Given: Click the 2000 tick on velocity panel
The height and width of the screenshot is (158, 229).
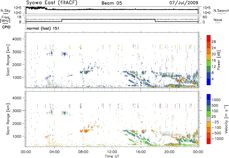Looking at the screenshot, I should pyautogui.click(x=17, y=123).
